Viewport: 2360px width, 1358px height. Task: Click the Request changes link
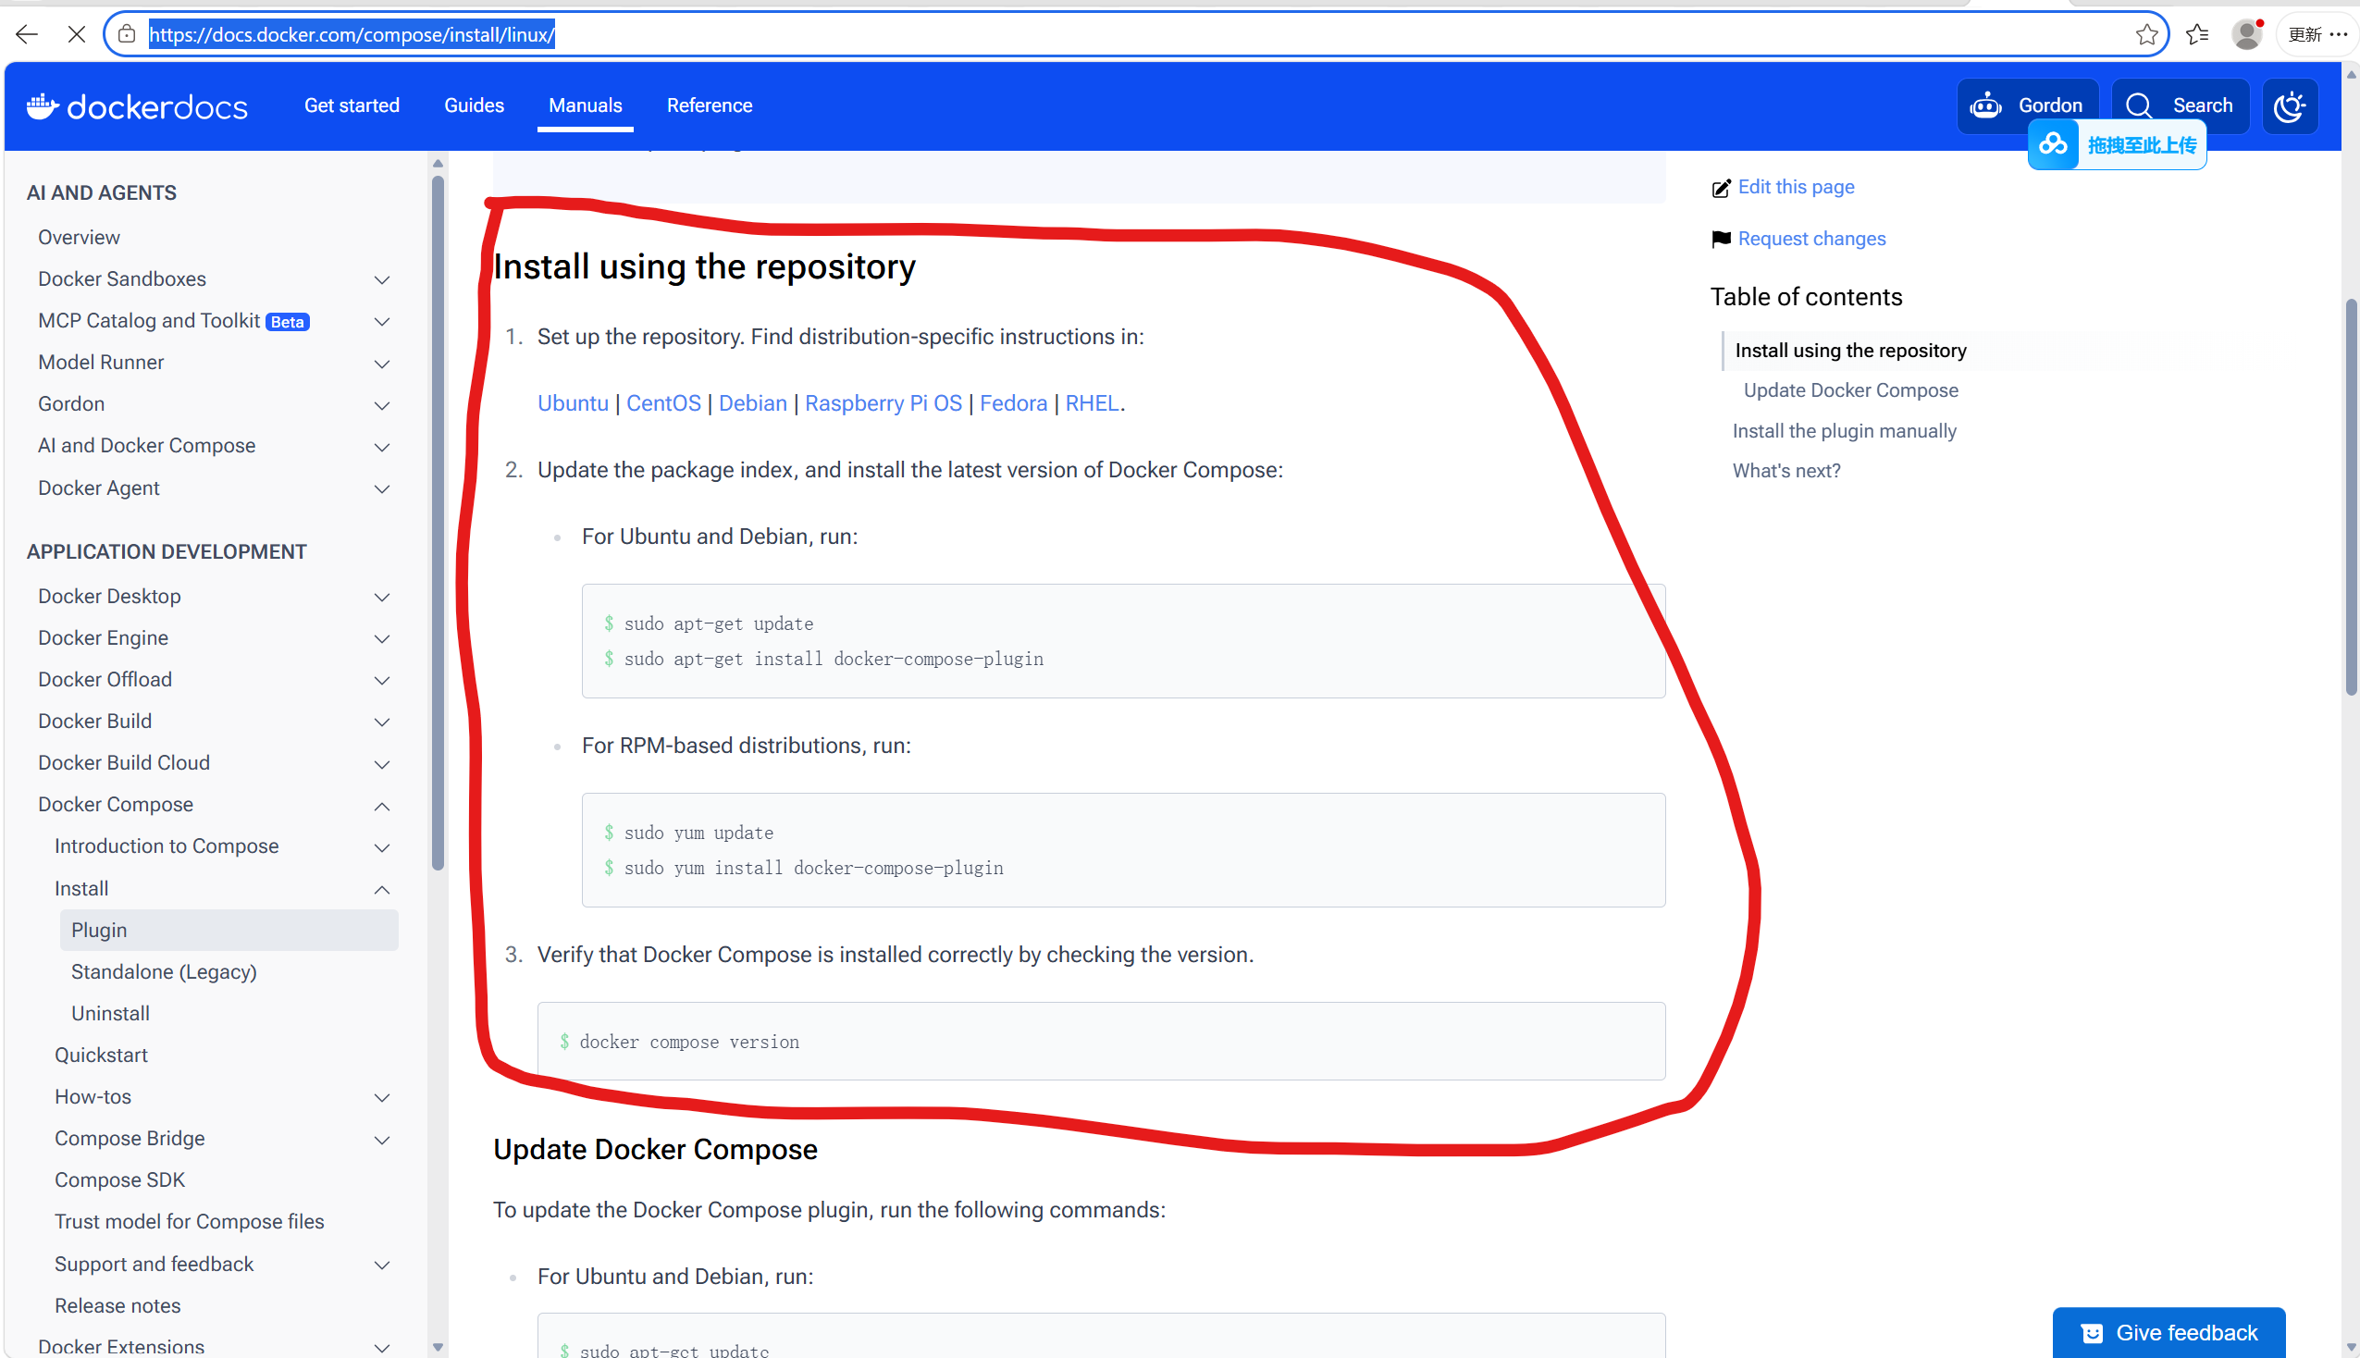coord(1811,240)
